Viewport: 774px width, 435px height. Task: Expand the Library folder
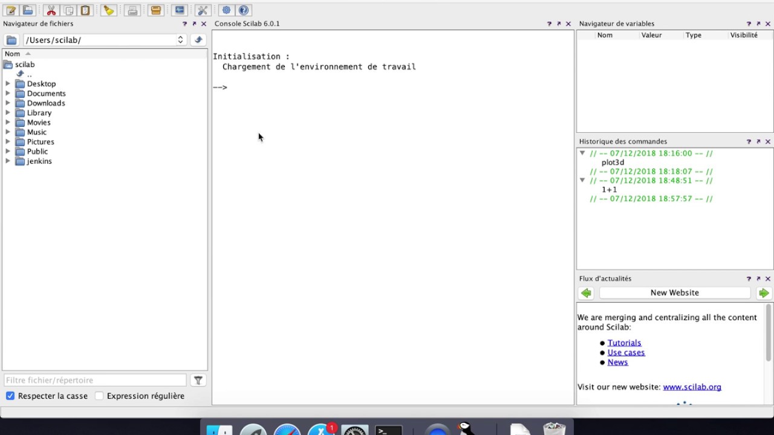pyautogui.click(x=8, y=113)
